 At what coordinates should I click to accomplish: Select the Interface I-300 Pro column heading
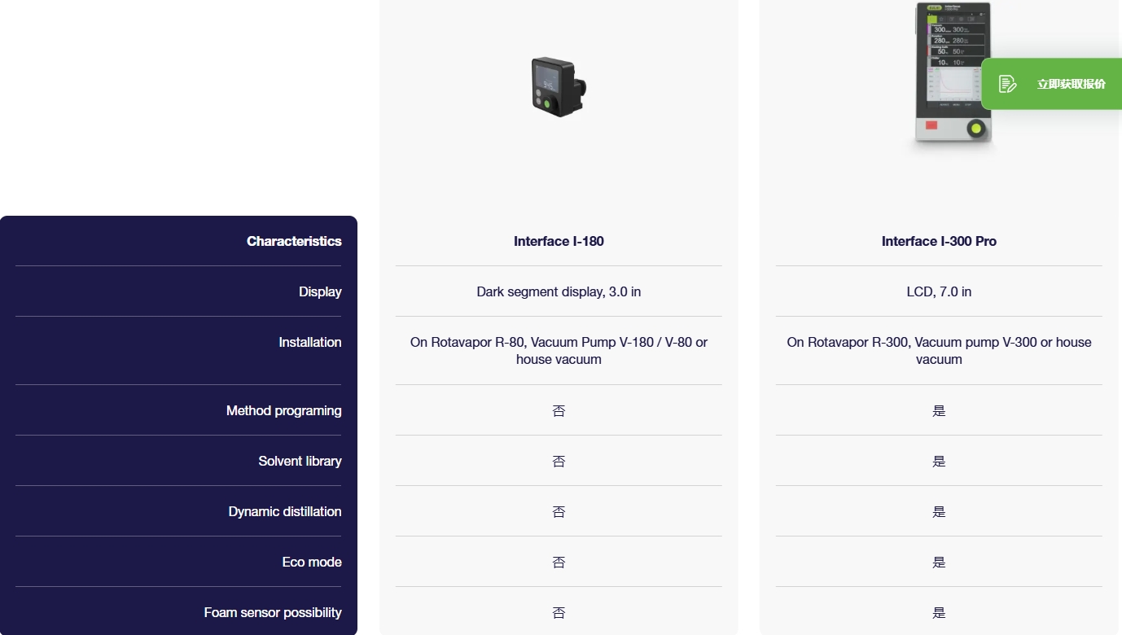point(939,241)
